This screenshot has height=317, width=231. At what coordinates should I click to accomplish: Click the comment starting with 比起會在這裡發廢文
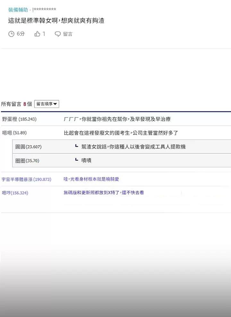point(121,133)
